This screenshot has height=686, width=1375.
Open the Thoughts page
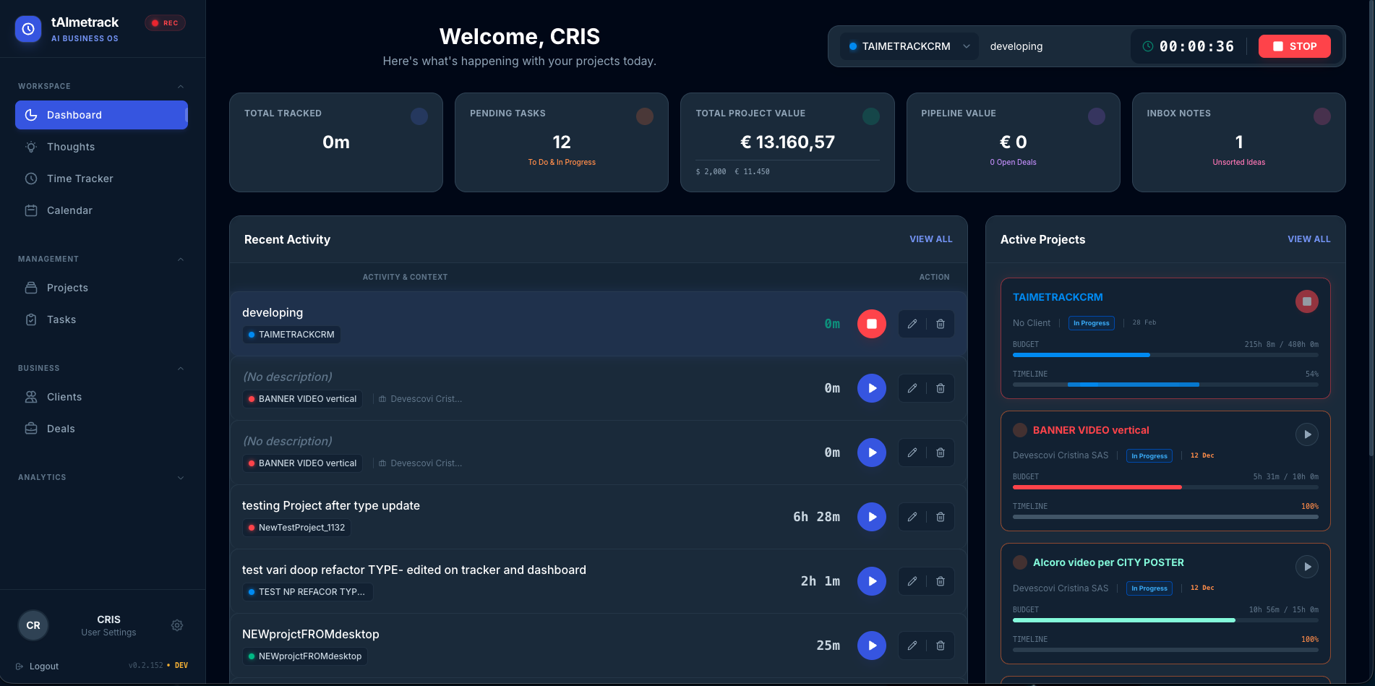[101, 147]
